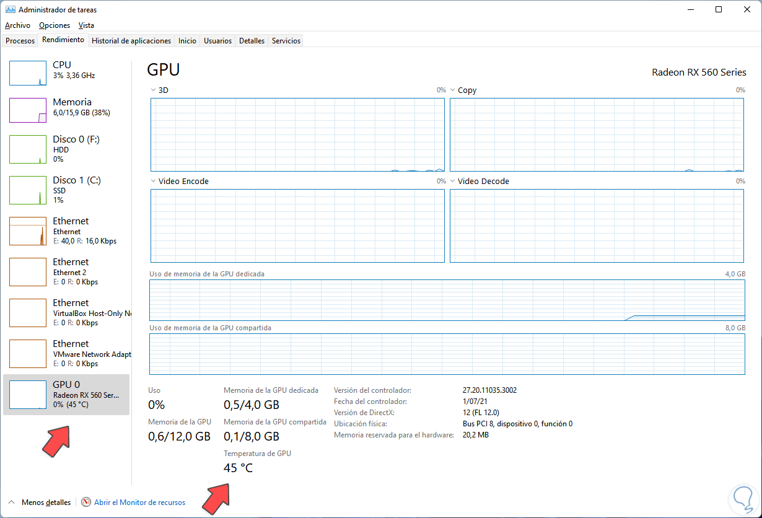Open the Copy engine graph dropdown
762x518 pixels.
pos(453,90)
